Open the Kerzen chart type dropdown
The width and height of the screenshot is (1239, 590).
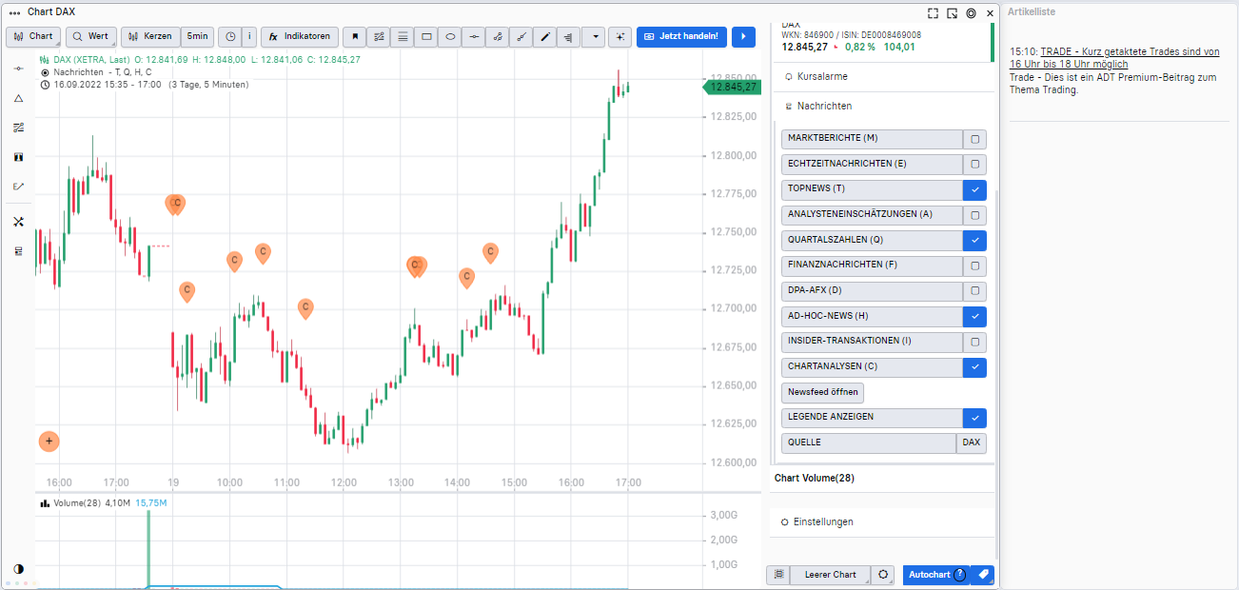(150, 36)
